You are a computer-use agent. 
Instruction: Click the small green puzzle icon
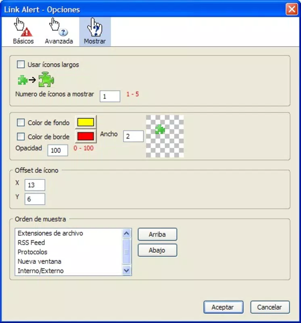pos(23,80)
